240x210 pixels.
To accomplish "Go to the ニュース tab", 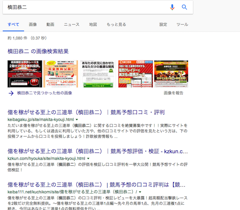I will (72, 24).
